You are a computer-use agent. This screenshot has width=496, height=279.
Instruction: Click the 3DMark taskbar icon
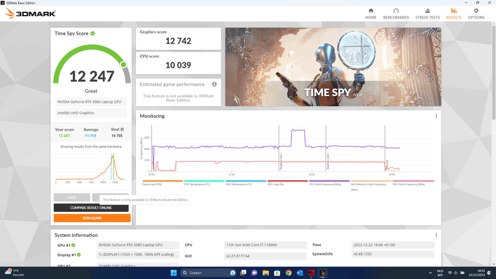click(x=322, y=273)
